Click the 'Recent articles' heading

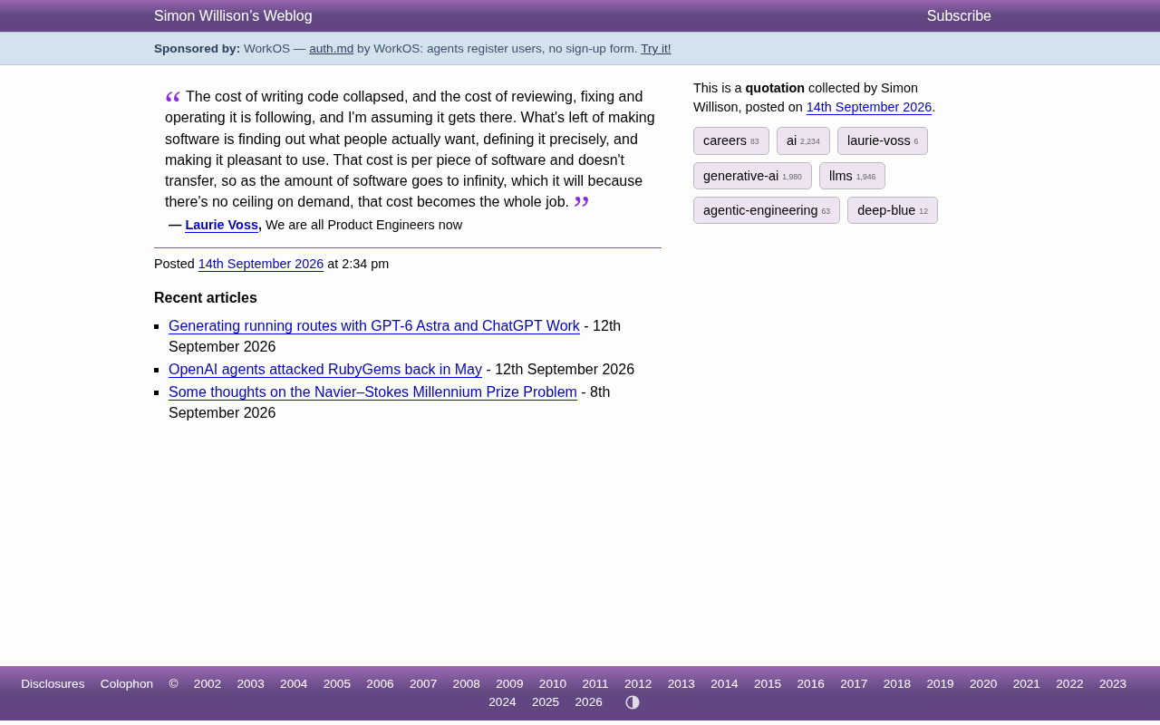(206, 298)
